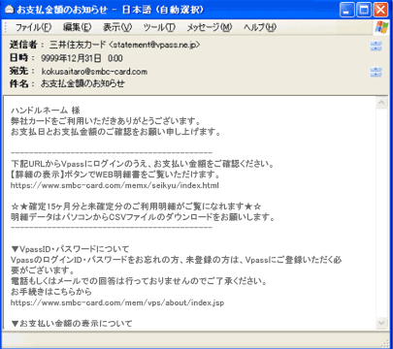The width and height of the screenshot is (393, 349).
Task: Click the message scrollbar track
Action: click(x=381, y=213)
